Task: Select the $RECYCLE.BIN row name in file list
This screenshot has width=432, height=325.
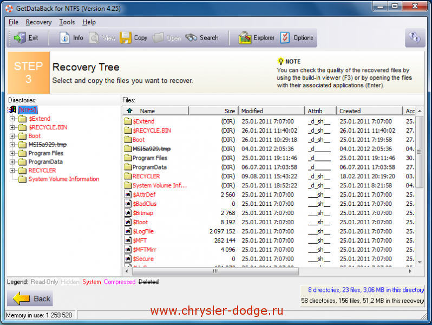Action: [x=152, y=131]
